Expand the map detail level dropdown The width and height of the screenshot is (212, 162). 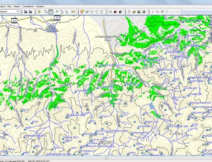tap(17, 11)
